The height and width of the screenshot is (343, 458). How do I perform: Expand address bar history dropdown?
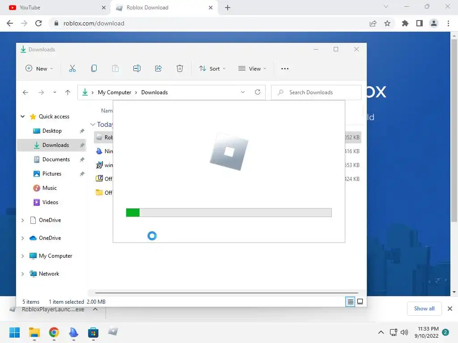[x=243, y=92]
